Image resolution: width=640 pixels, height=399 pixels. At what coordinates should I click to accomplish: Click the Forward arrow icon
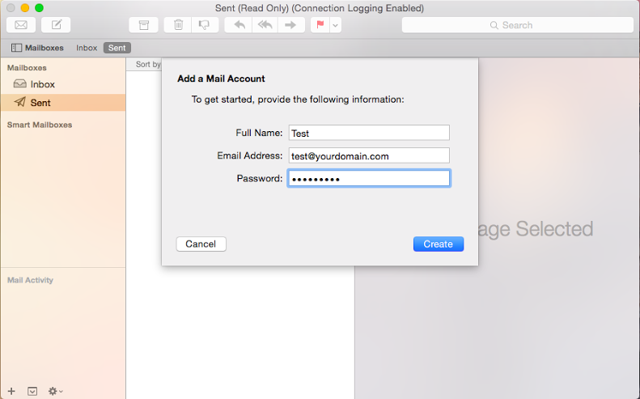290,25
